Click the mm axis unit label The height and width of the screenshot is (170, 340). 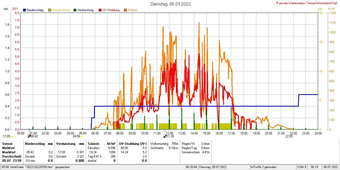[x=6, y=9]
